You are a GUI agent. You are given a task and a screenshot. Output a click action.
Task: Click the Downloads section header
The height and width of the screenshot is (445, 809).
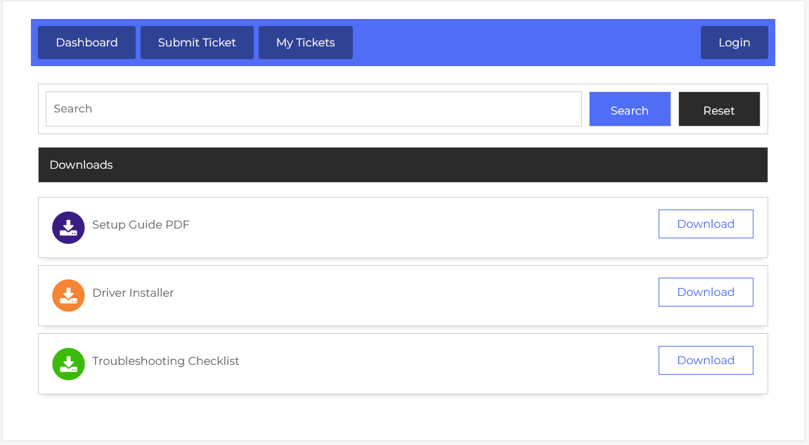click(403, 165)
